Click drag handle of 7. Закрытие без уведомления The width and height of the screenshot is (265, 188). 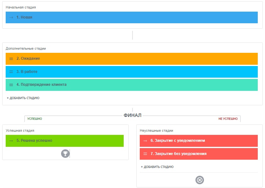tap(145, 154)
